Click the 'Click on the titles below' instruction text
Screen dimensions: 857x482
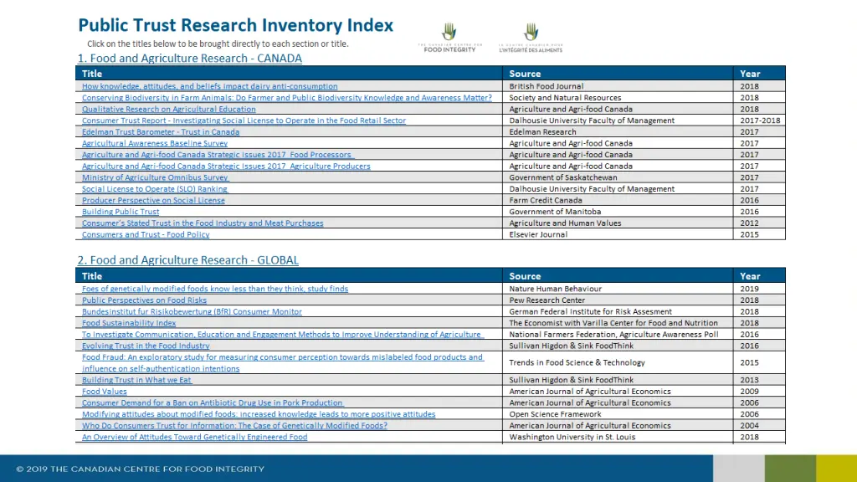[218, 44]
